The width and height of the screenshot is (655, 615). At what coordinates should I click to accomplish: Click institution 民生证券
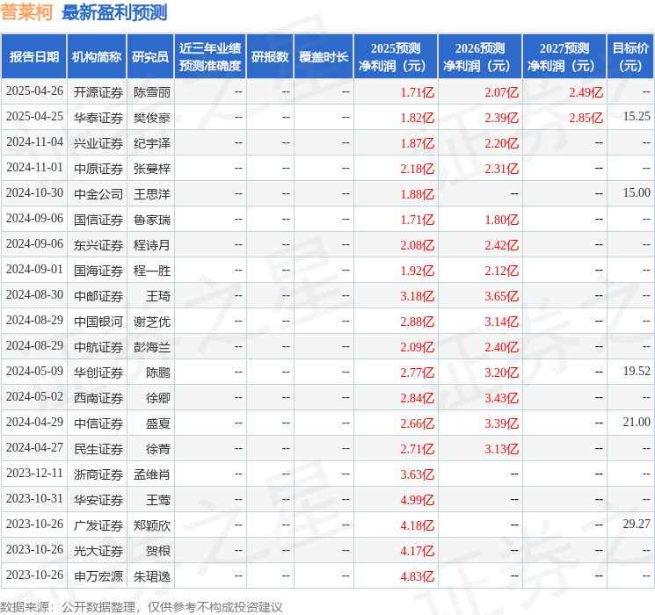tap(98, 449)
